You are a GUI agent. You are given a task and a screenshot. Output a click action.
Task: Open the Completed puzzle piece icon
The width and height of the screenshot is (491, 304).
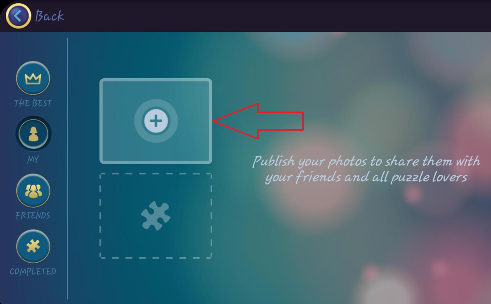pos(33,246)
